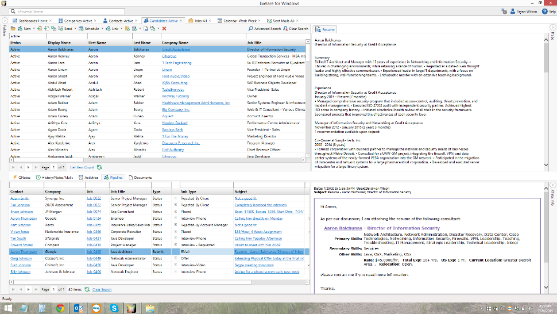Click Clear Search link below pipeline grid
Viewport: 557px width, 314px height.
point(102,289)
